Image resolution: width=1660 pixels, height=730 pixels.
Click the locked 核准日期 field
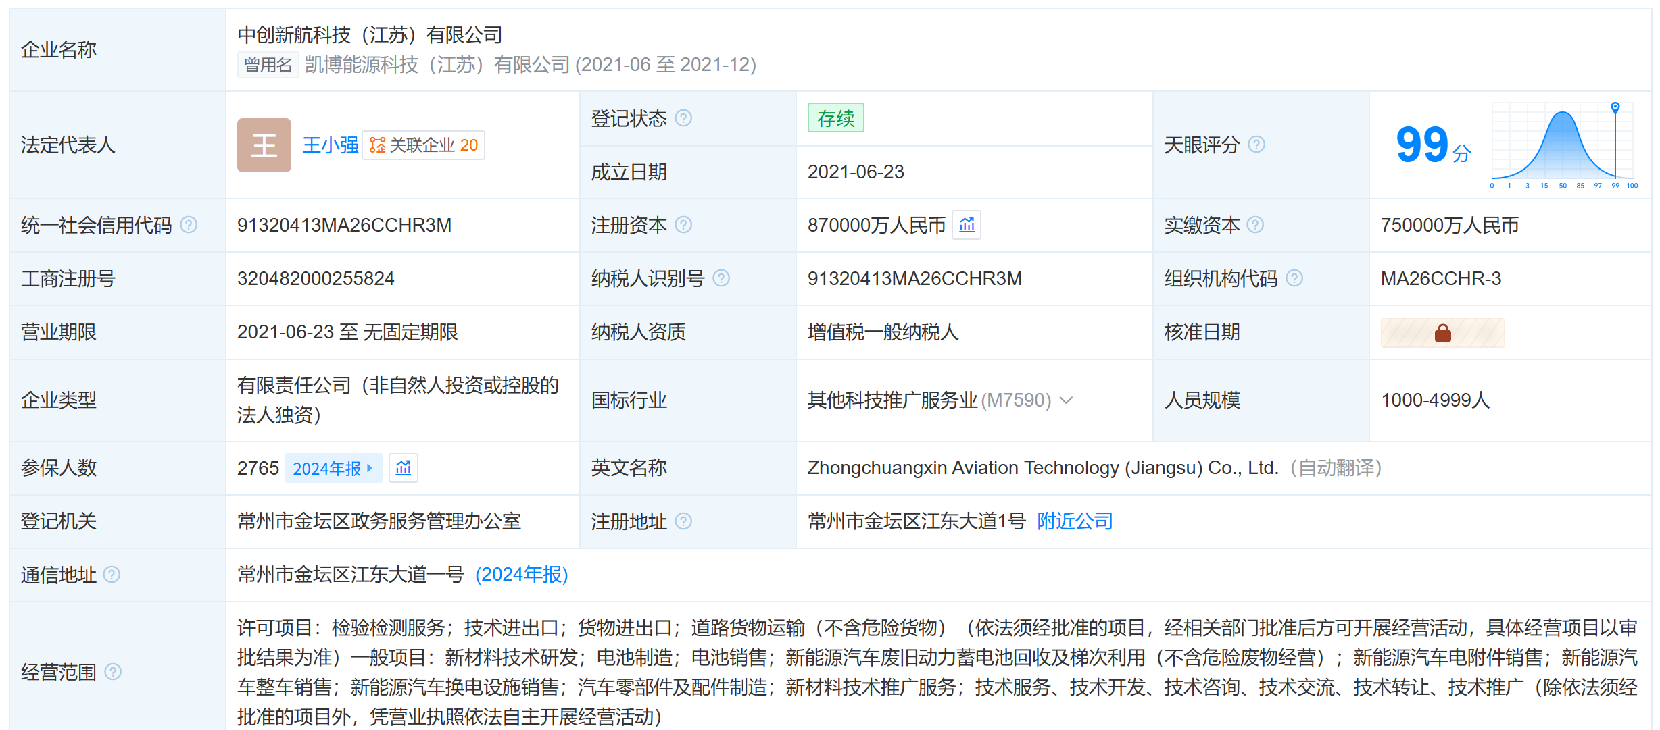[x=1442, y=333]
